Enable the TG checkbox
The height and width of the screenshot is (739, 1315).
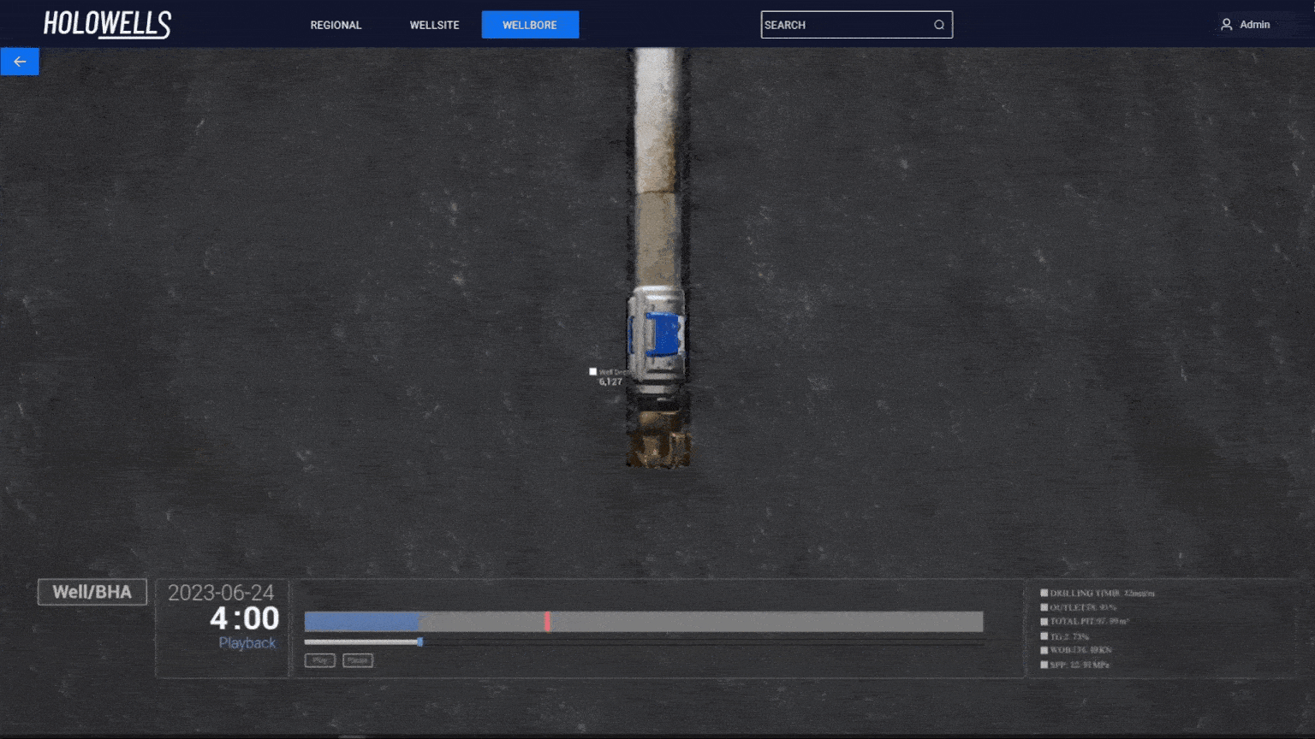(x=1044, y=636)
